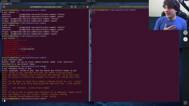Image resolution: width=189 pixels, height=106 pixels.
Task: Click hint 'matched more than one remote tracking branch'
Action: point(38,73)
